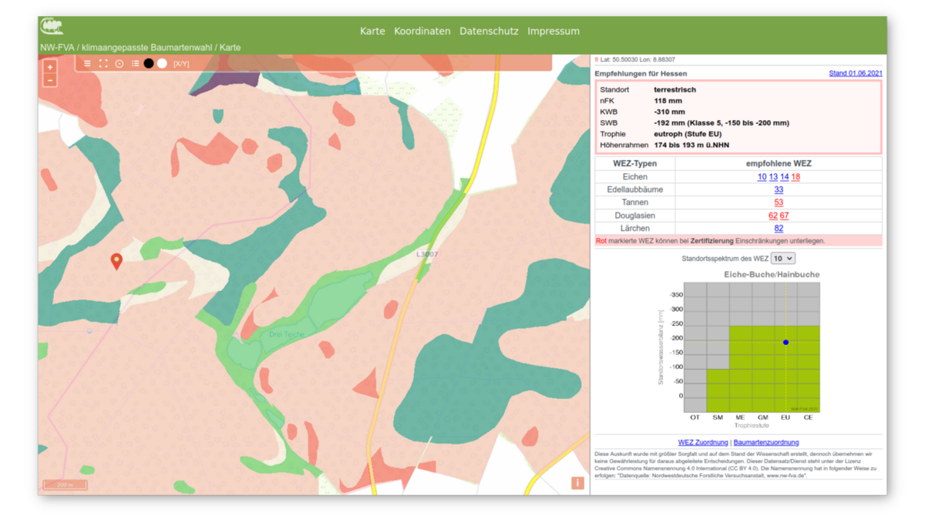
Task: Toggle fullscreen map view icon
Action: point(103,64)
